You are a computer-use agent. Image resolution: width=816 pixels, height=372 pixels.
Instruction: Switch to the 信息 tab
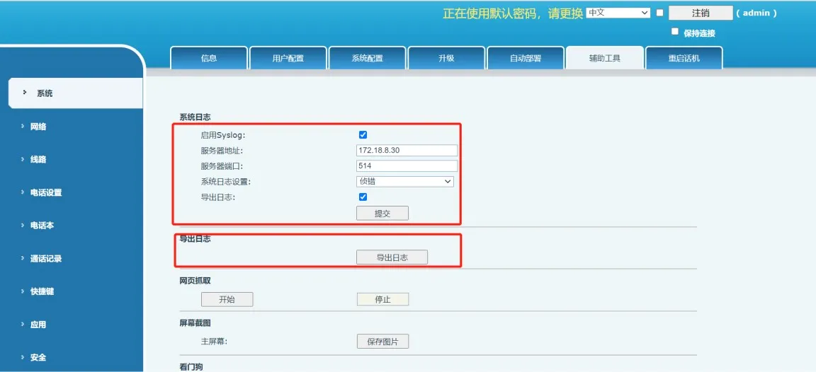point(209,59)
